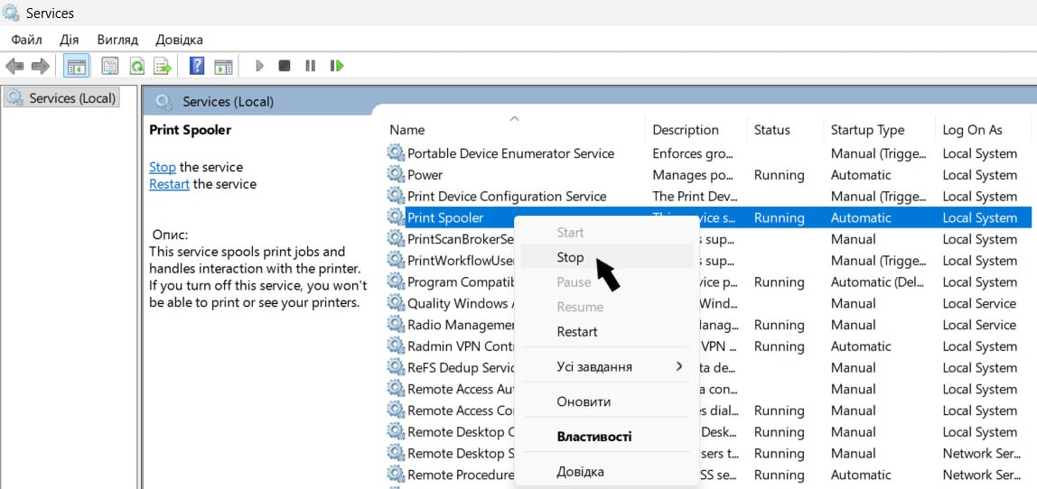Click the Stop the service link
The image size is (1037, 489).
[163, 167]
